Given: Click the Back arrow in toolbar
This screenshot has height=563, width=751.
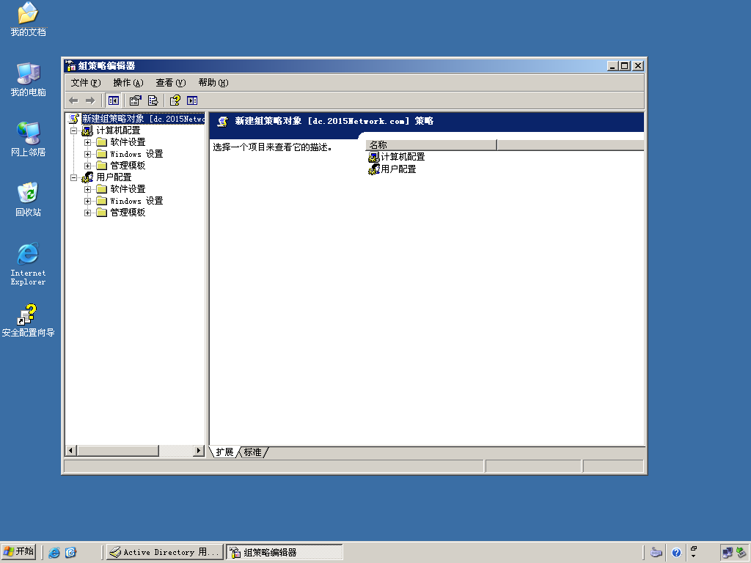Looking at the screenshot, I should click(x=74, y=100).
